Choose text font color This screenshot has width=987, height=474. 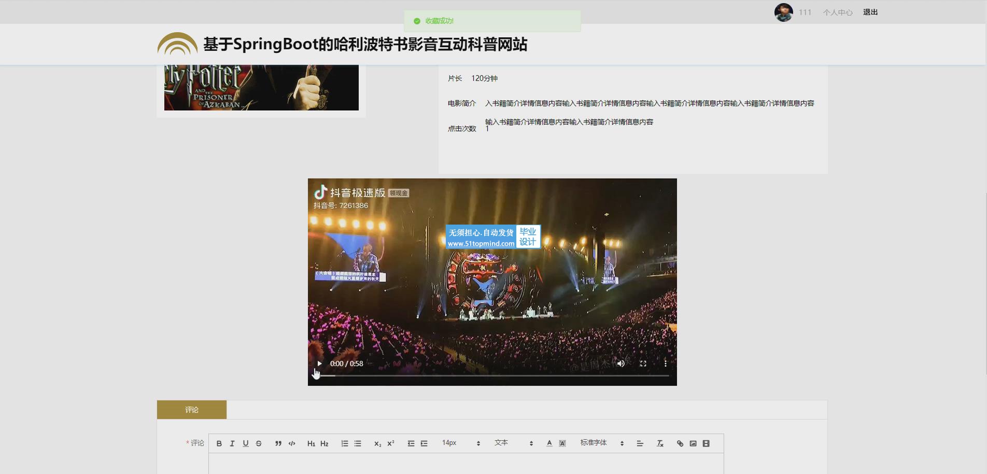[549, 443]
